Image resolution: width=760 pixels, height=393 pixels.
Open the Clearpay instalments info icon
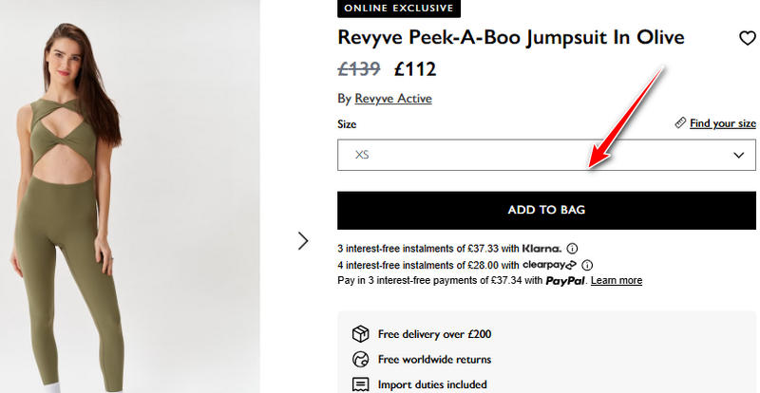(587, 265)
